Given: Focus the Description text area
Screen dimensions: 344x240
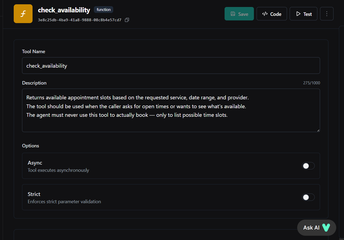Looking at the screenshot, I should (x=171, y=110).
